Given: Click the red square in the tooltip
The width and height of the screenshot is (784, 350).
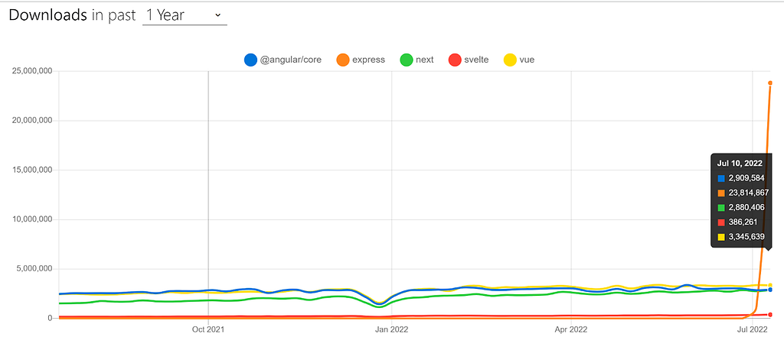Looking at the screenshot, I should pyautogui.click(x=721, y=222).
